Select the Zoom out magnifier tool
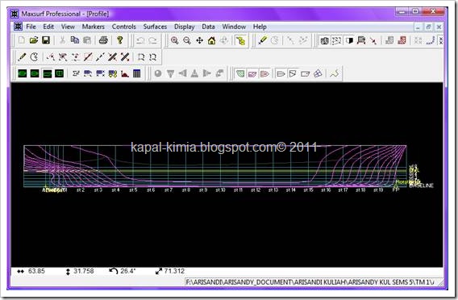This screenshot has height=300, width=458. (x=187, y=40)
